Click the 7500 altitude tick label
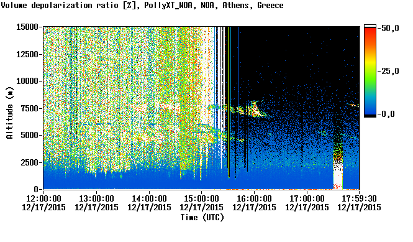Viewport: 413px width, 242px height. pyautogui.click(x=29, y=108)
